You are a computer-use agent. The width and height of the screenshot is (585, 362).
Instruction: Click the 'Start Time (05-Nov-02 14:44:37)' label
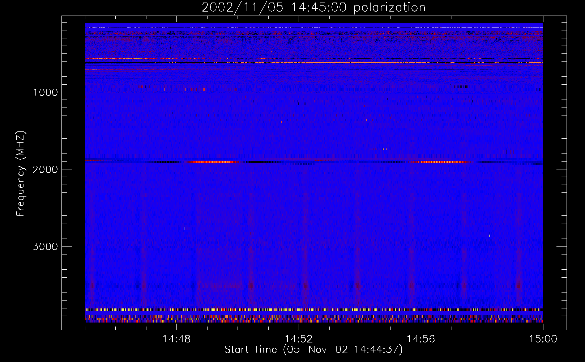[x=313, y=350]
